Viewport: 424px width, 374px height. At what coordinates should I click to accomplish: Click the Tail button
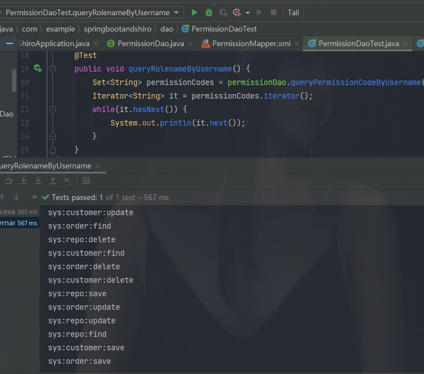[293, 12]
